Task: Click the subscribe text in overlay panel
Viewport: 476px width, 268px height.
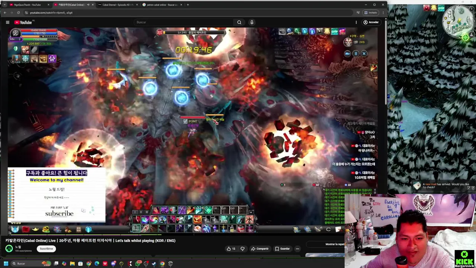Action: pos(59,214)
